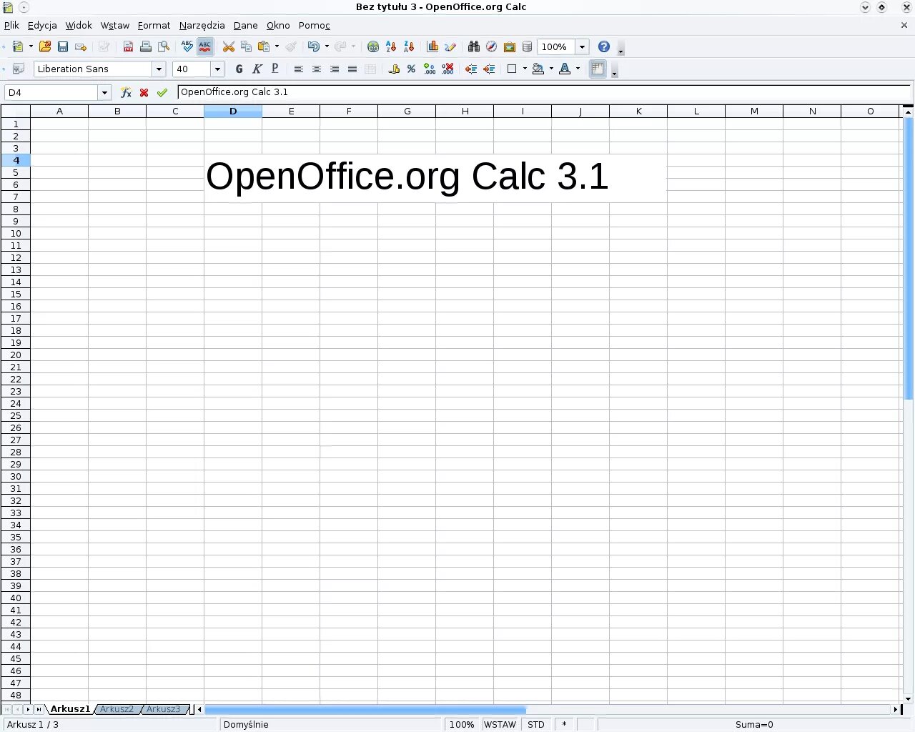The image size is (915, 732).
Task: Open the Format menu
Action: [x=154, y=25]
